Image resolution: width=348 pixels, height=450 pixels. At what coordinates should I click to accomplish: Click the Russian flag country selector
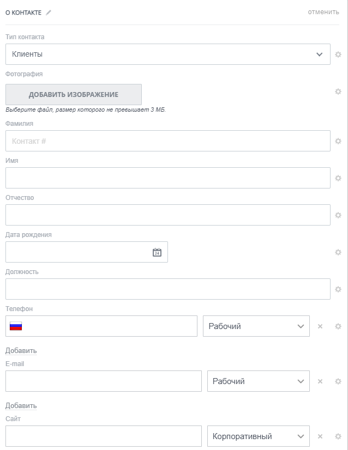(16, 326)
